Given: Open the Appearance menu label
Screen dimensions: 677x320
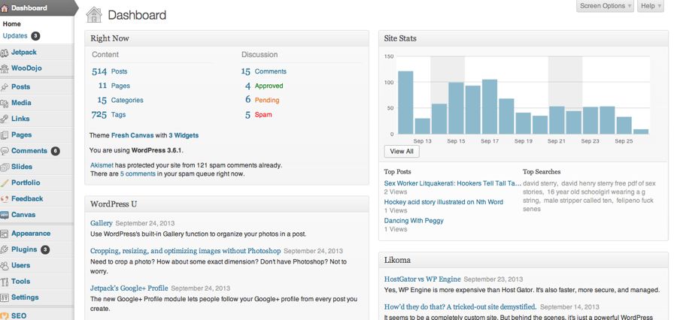Looking at the screenshot, I should (31, 234).
